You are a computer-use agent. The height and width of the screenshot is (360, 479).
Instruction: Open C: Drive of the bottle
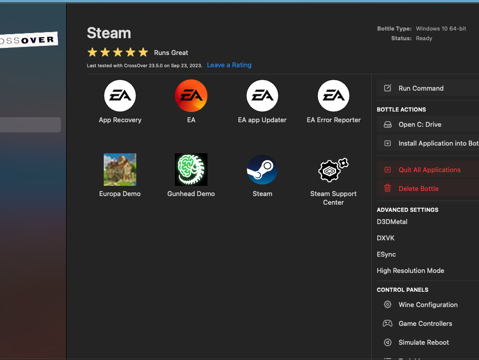428,124
